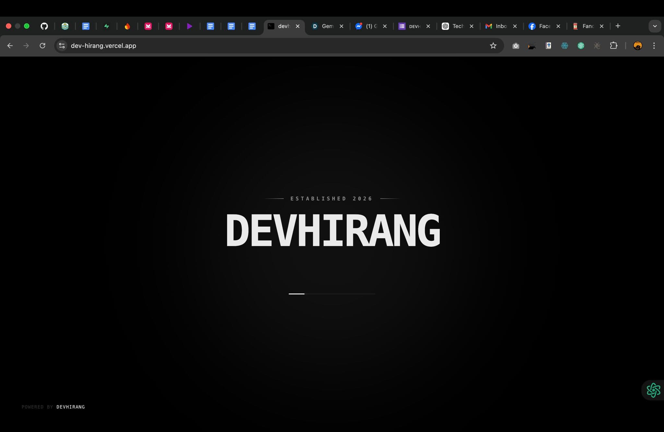Open the teal spider web extension
Screen dimensions: 664x432
(x=564, y=46)
